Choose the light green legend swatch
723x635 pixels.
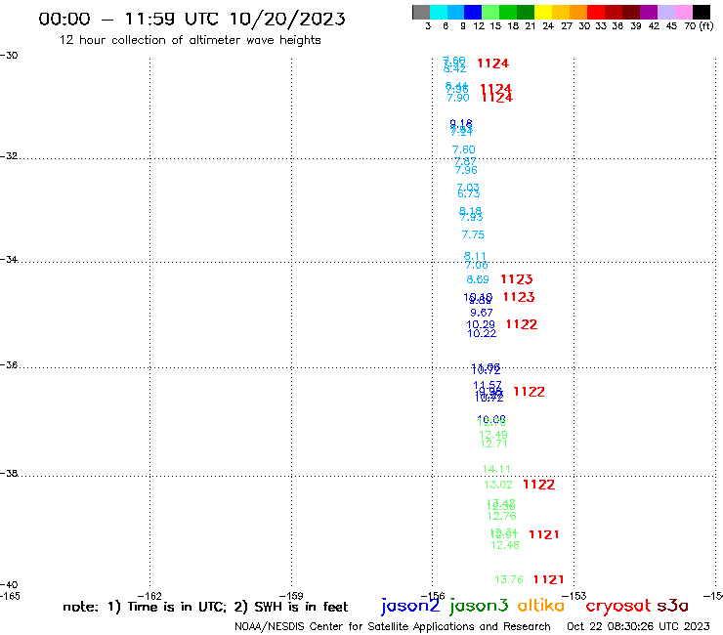[490, 12]
